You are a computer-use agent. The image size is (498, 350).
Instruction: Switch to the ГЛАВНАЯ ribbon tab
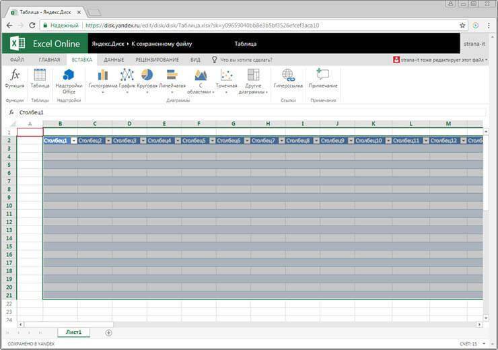tap(49, 60)
